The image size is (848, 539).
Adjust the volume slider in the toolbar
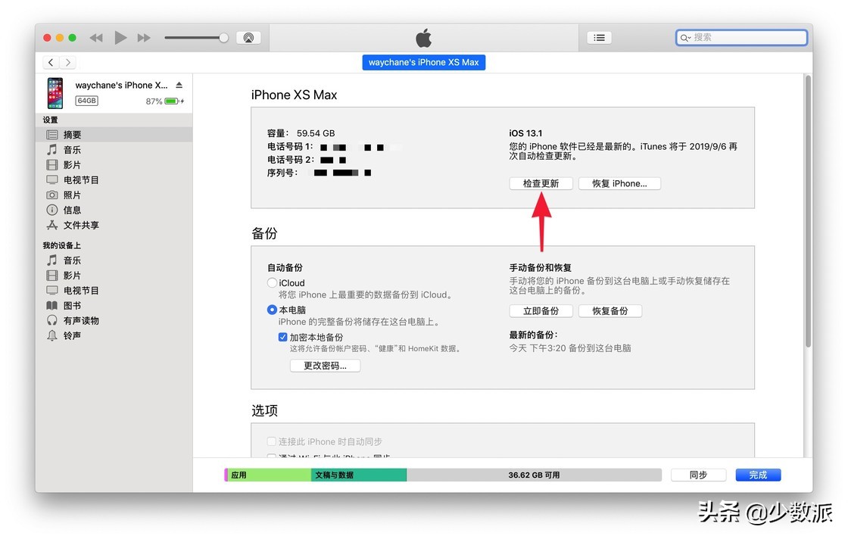click(198, 36)
